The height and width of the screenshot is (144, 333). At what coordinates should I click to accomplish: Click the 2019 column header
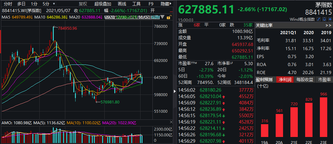326,33
